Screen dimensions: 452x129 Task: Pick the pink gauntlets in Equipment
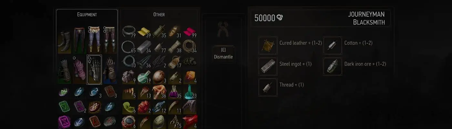pyautogui.click(x=79, y=70)
